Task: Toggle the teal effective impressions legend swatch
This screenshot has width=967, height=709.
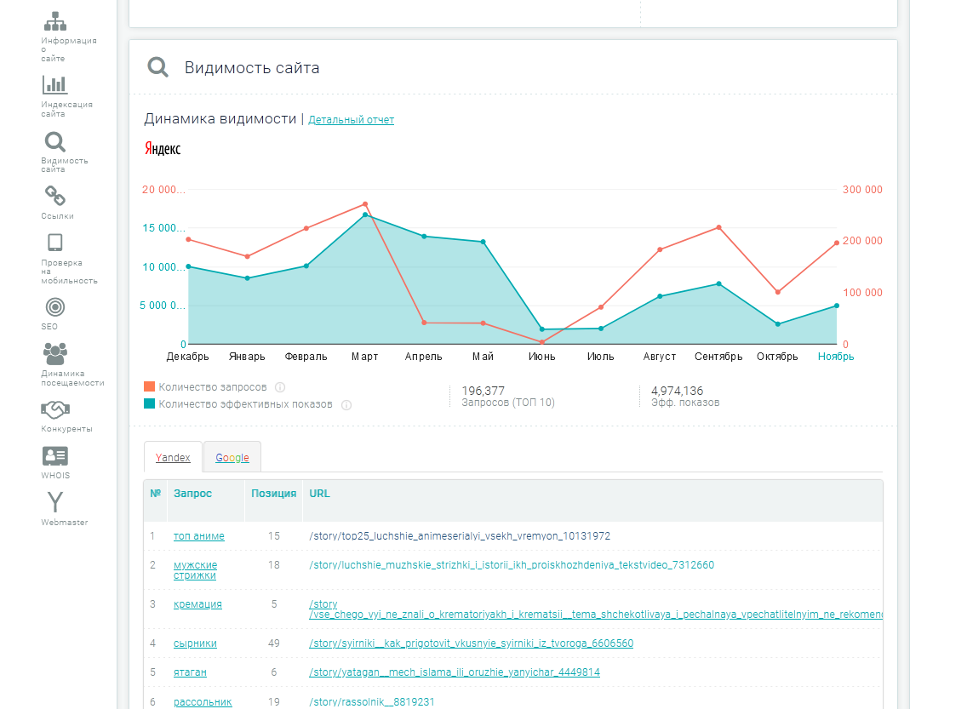Action: click(x=150, y=404)
